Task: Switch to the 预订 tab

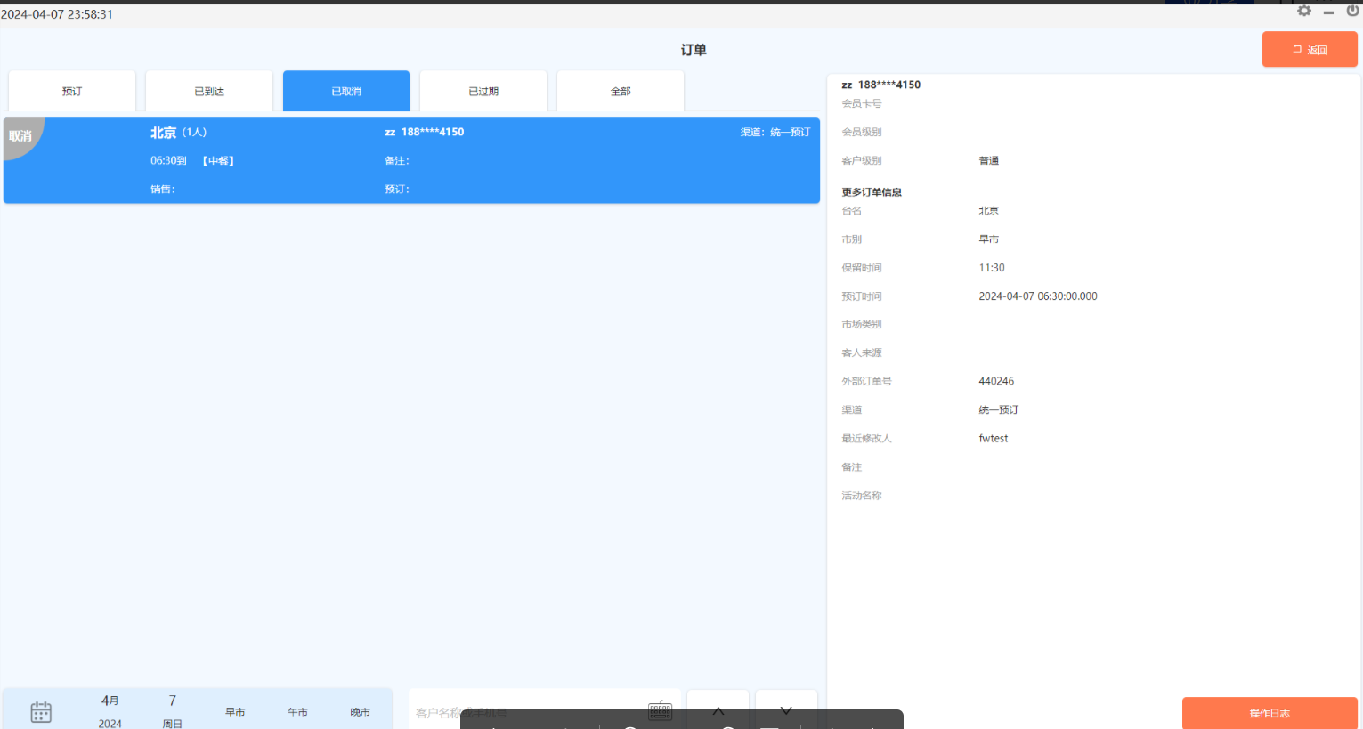Action: (x=72, y=92)
